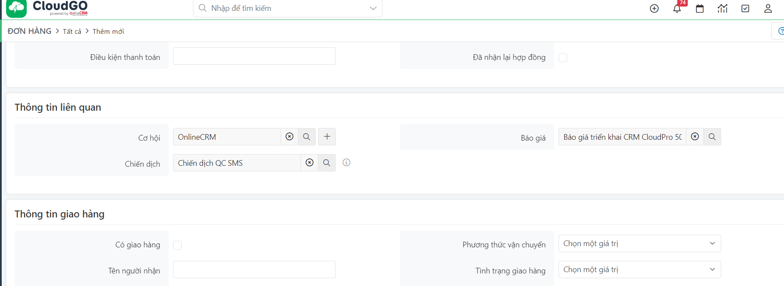Open Phương thức vận chuyển dropdown

(x=640, y=243)
